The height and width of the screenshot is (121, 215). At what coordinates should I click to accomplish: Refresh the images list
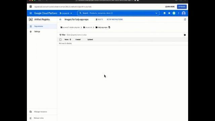click(x=185, y=19)
